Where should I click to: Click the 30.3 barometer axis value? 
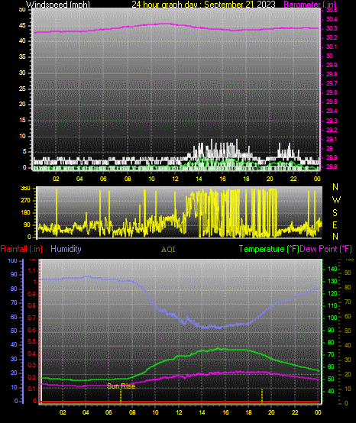tap(332, 28)
